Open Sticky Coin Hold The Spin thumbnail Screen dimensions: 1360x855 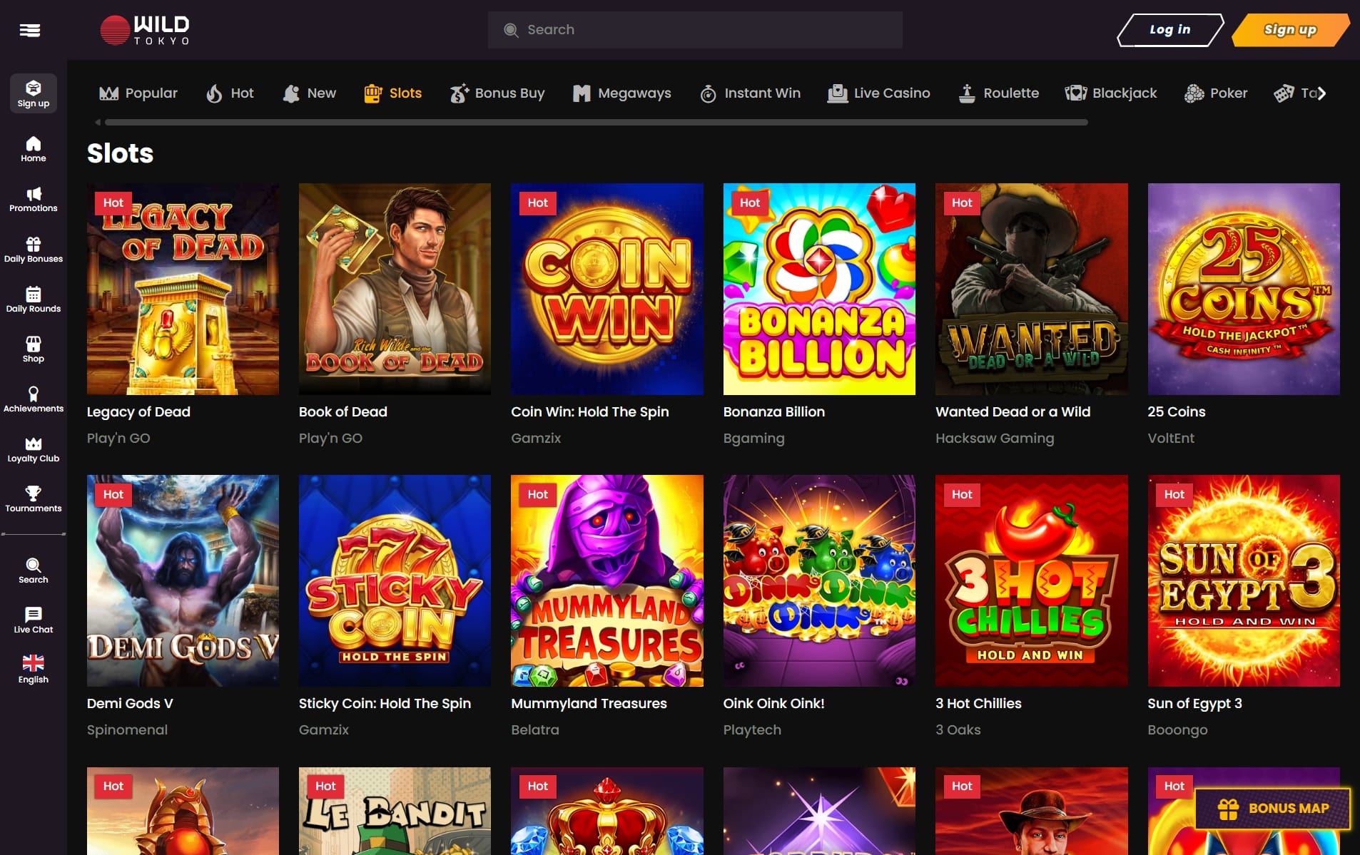(395, 580)
